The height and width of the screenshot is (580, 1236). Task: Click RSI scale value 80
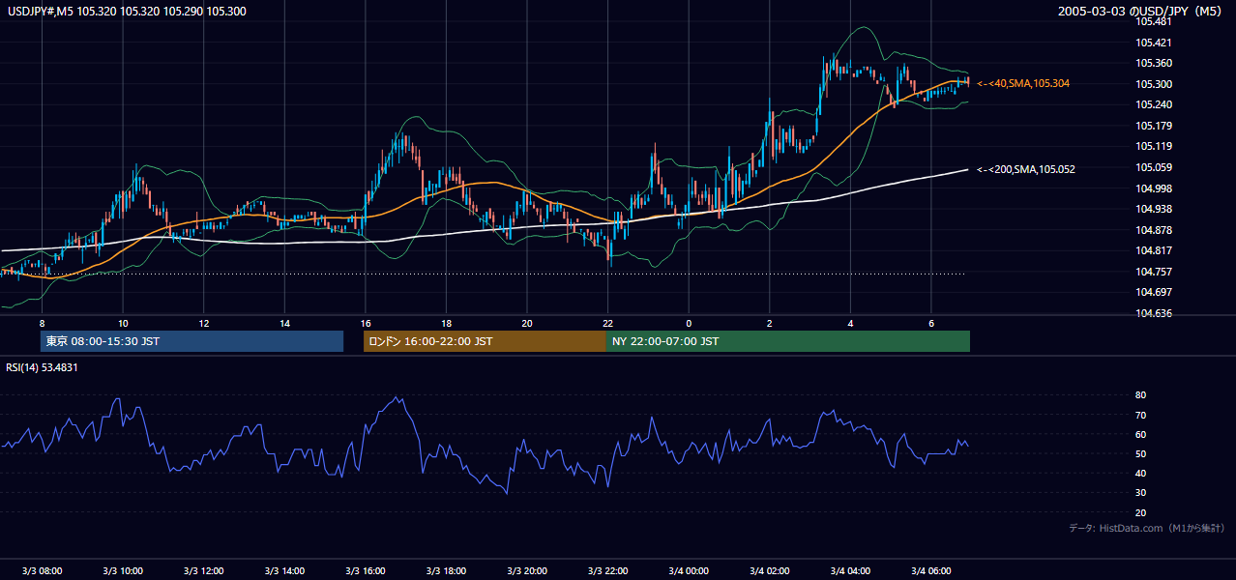(1141, 395)
